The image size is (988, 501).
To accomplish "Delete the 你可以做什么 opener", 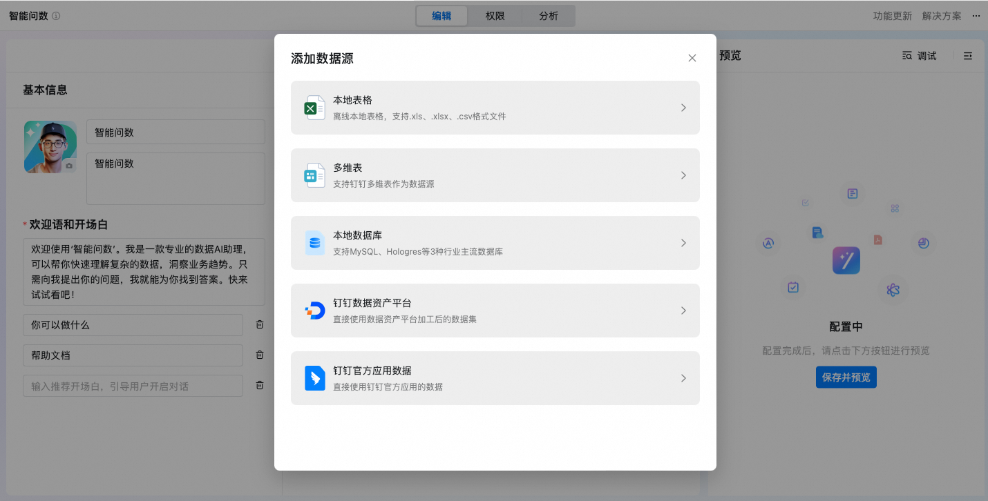I will (260, 324).
